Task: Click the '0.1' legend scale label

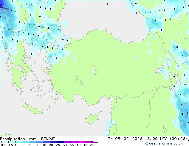Action: tap(3, 145)
